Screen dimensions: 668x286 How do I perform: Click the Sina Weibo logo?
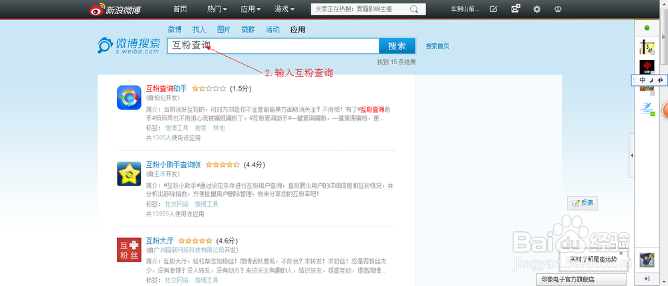coord(115,9)
